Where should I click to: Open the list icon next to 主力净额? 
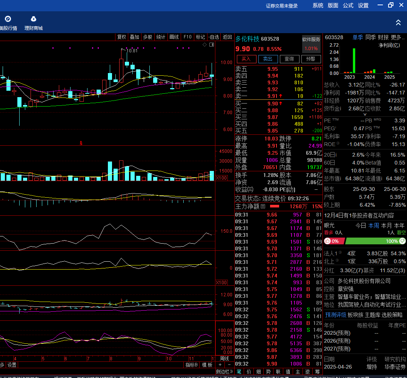tap(263, 206)
